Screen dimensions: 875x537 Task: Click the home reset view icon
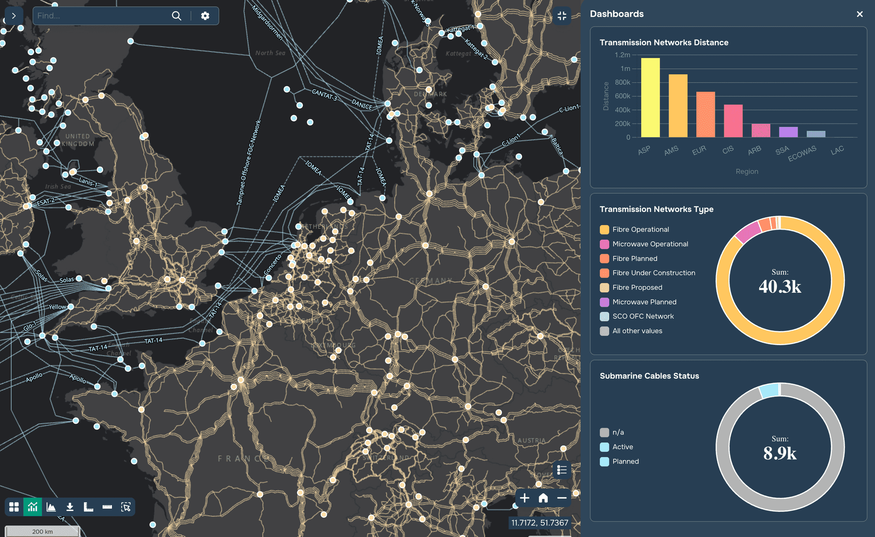[543, 498]
